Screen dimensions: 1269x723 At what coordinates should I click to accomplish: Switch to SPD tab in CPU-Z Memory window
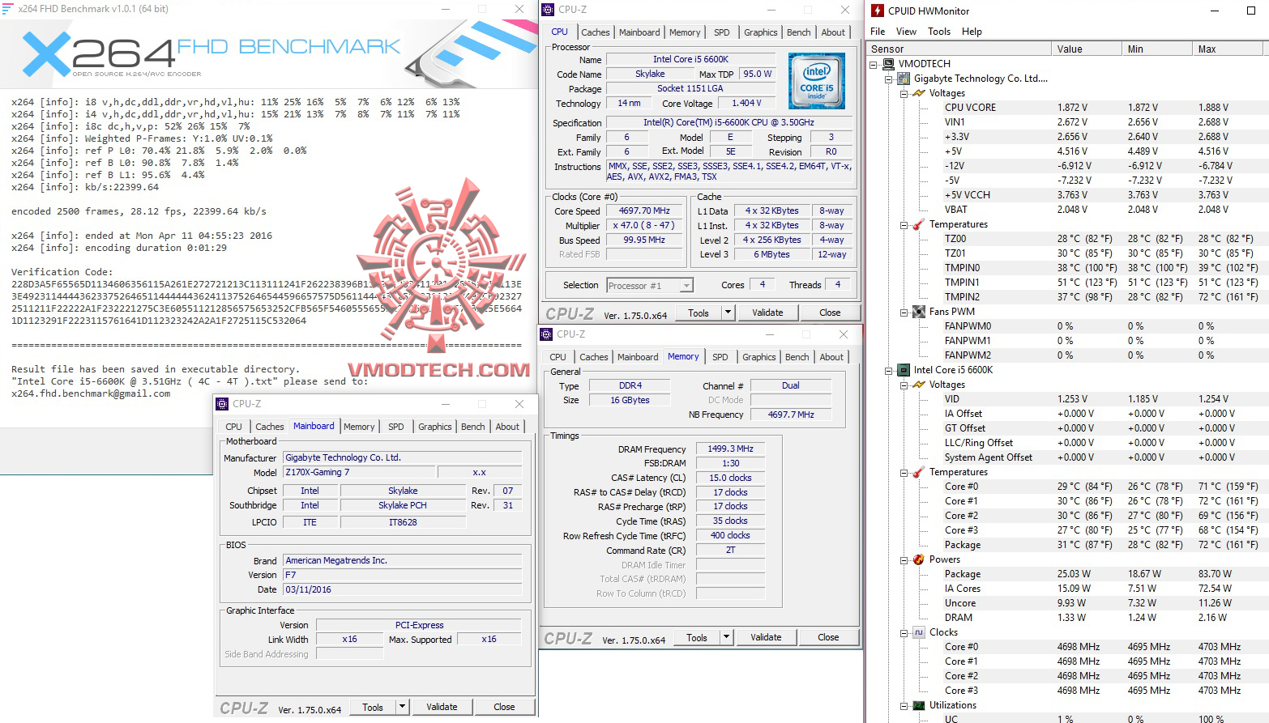[720, 357]
